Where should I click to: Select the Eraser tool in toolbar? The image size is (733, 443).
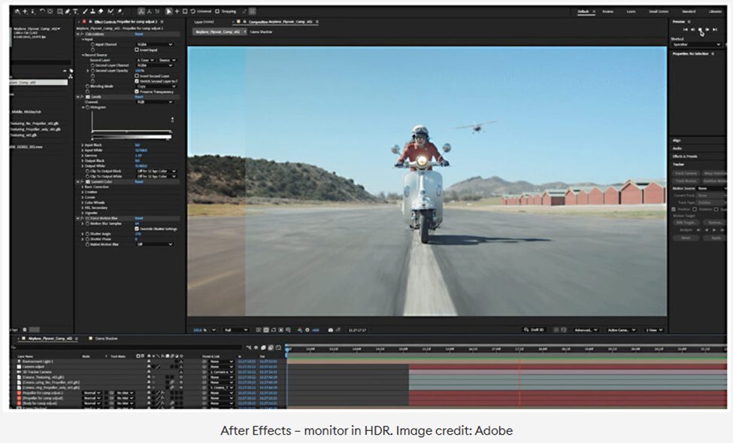pos(101,11)
